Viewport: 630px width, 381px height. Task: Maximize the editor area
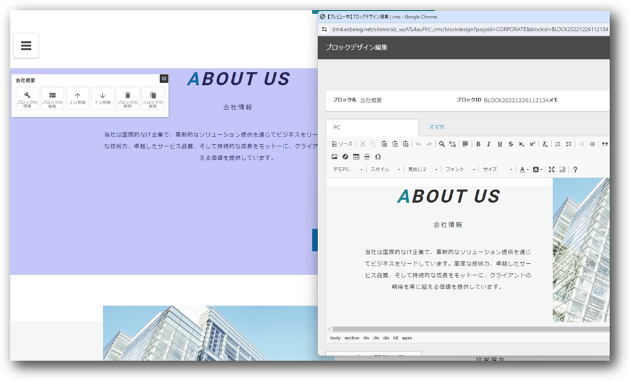(552, 169)
